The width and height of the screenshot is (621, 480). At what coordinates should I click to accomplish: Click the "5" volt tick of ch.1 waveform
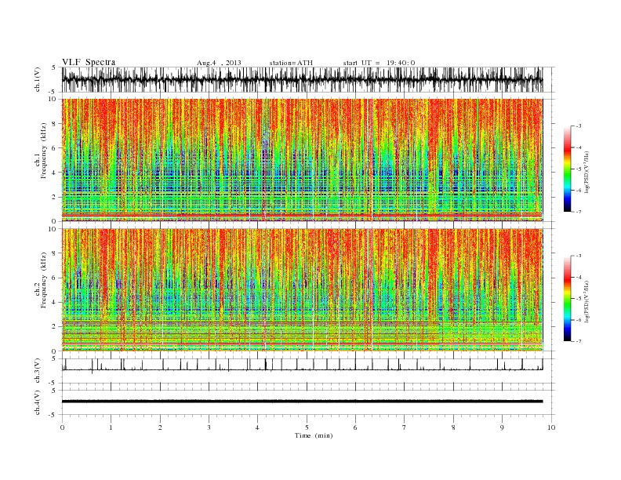54,67
